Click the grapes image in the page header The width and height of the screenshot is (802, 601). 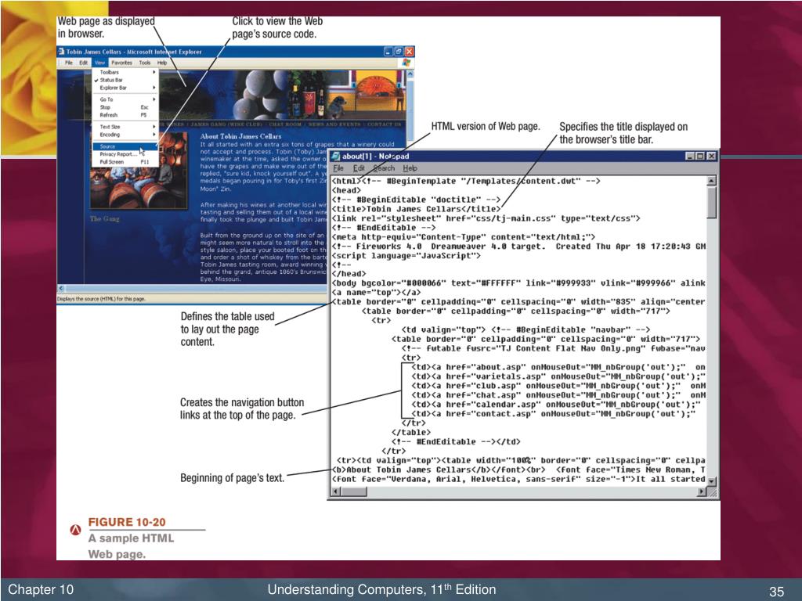point(259,95)
